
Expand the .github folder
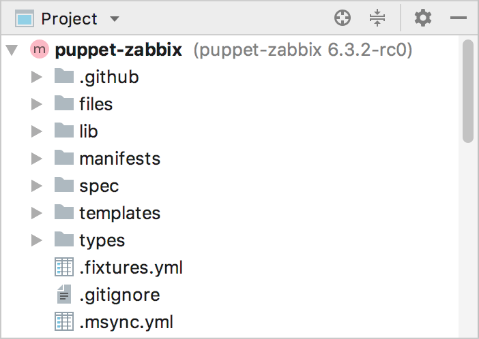[37, 77]
